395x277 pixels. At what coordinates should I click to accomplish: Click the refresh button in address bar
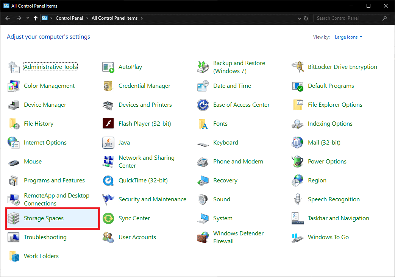(x=306, y=18)
